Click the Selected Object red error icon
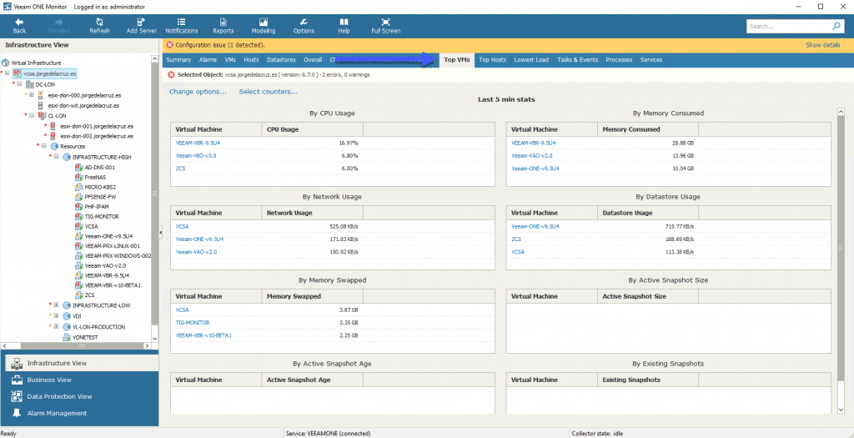 pyautogui.click(x=171, y=74)
